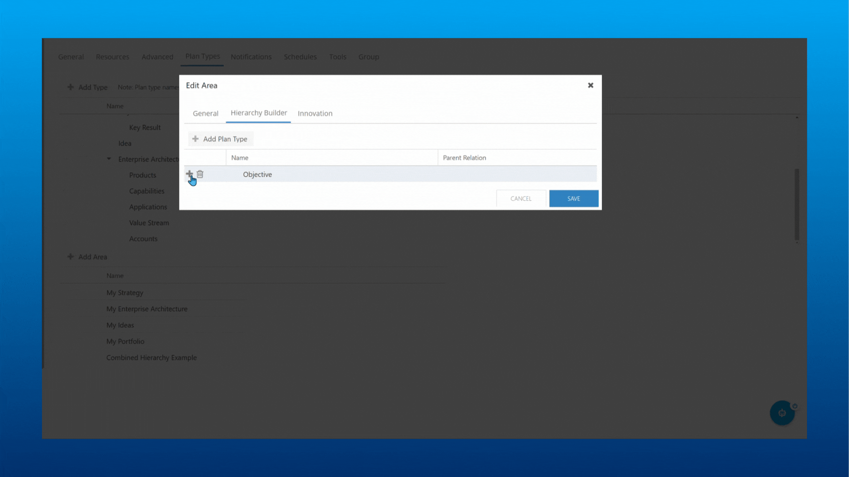Save the Edit Area changes
The image size is (849, 477).
point(574,199)
